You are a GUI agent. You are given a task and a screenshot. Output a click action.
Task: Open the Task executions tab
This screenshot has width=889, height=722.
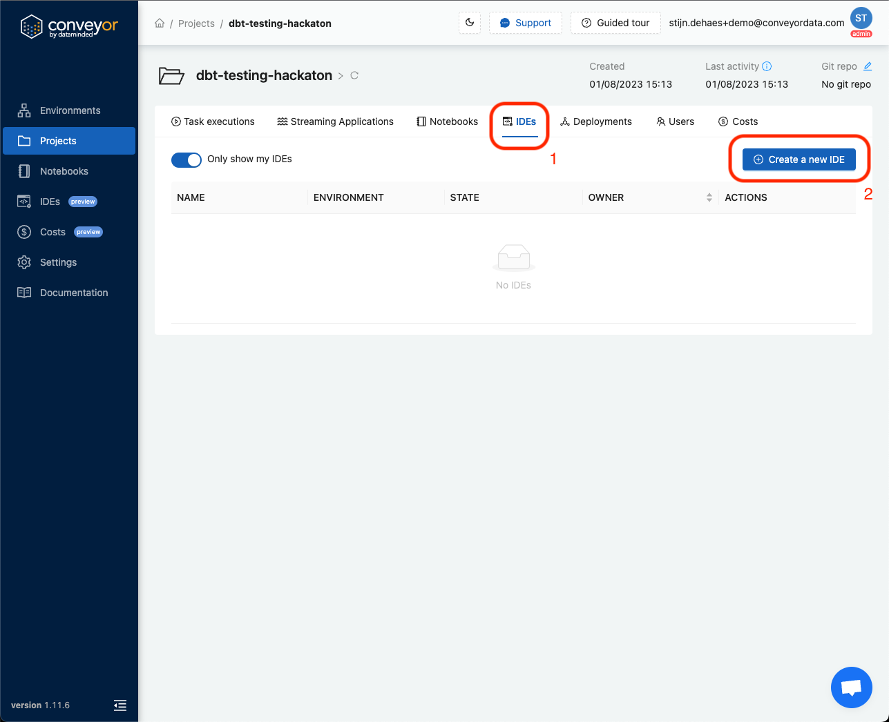213,121
